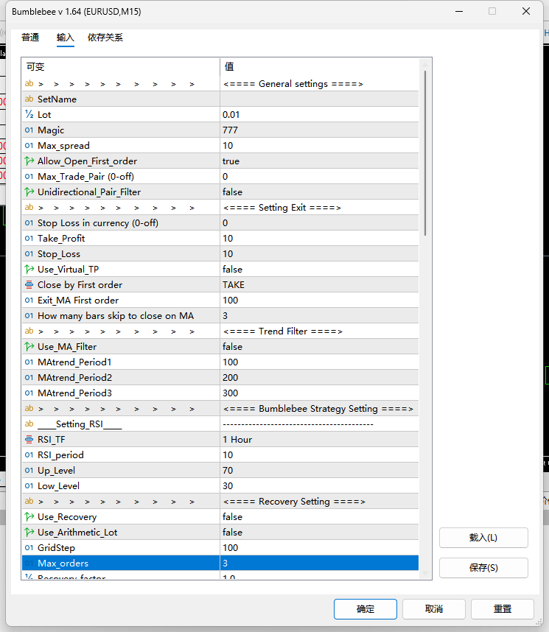This screenshot has height=632, width=549.
Task: Edit the Lot value 0.01
Action: tap(320, 114)
